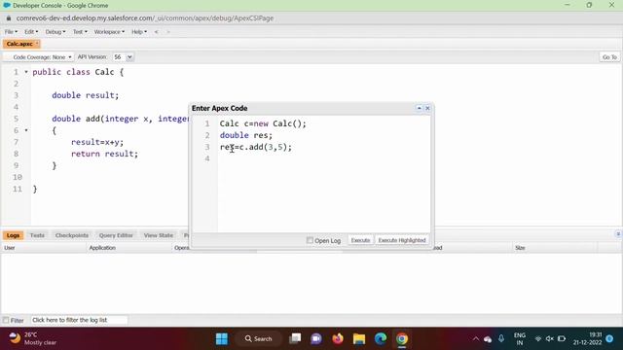Open the clock and date panel
This screenshot has width=623, height=350.
(x=587, y=338)
